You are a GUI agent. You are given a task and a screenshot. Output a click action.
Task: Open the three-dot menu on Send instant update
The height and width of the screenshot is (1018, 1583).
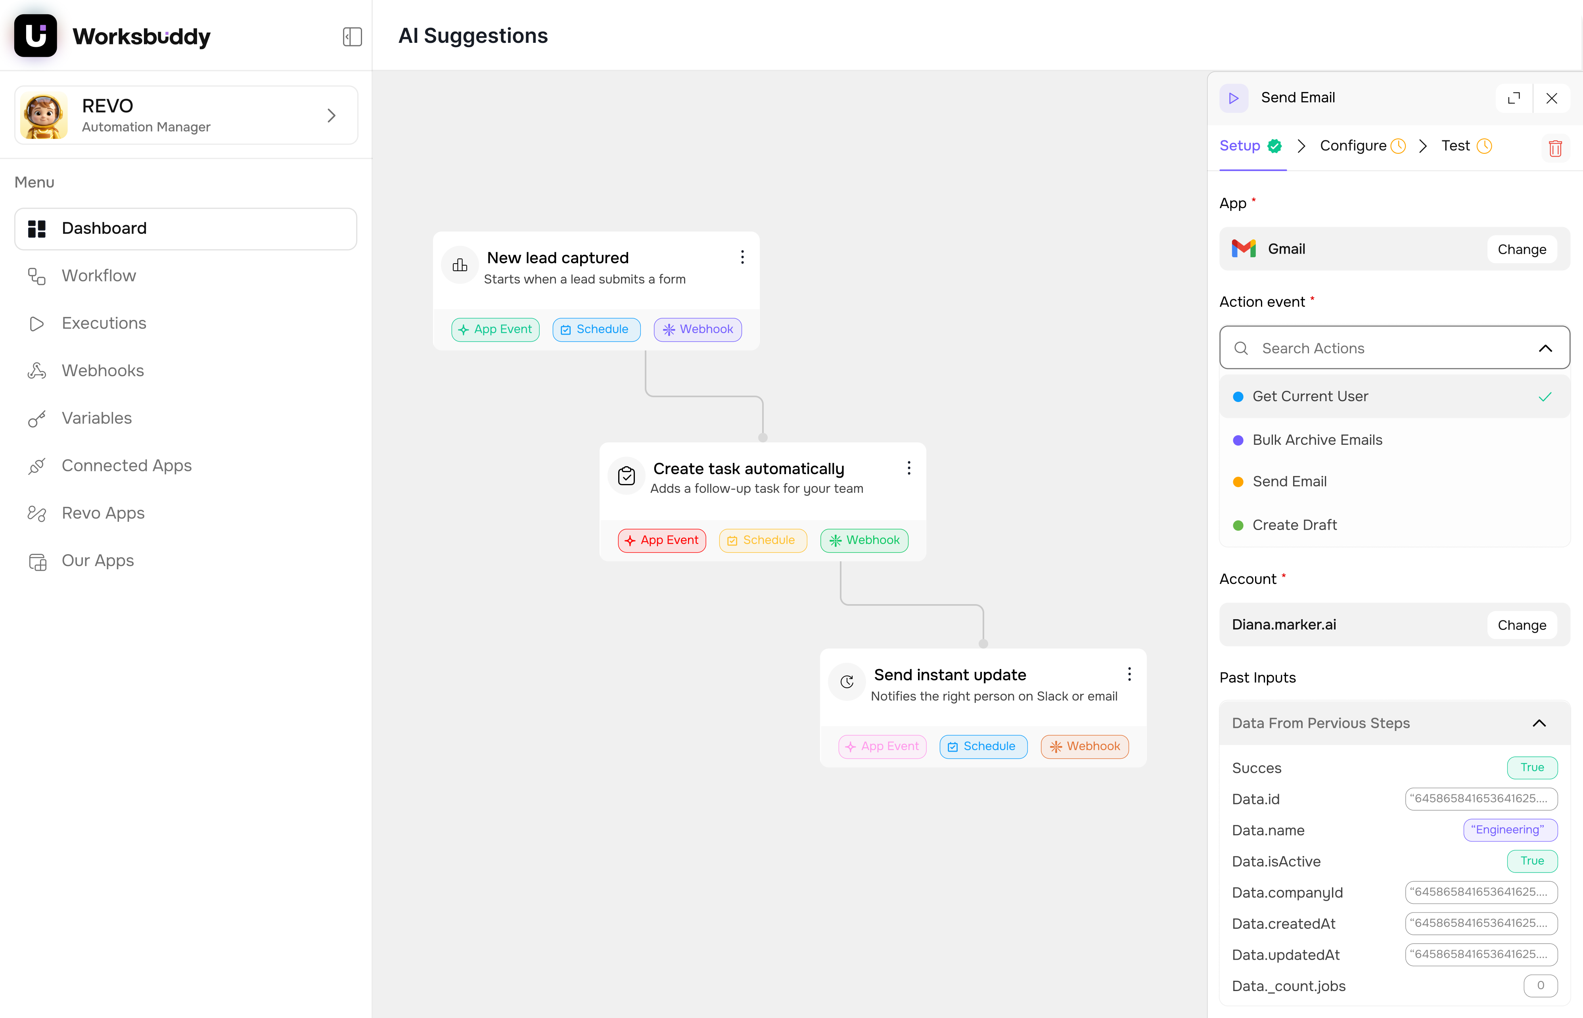[1129, 674]
